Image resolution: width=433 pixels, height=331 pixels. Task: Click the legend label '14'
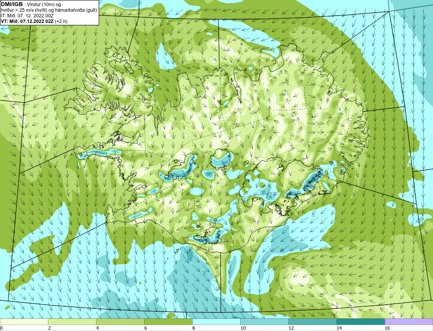click(x=339, y=328)
